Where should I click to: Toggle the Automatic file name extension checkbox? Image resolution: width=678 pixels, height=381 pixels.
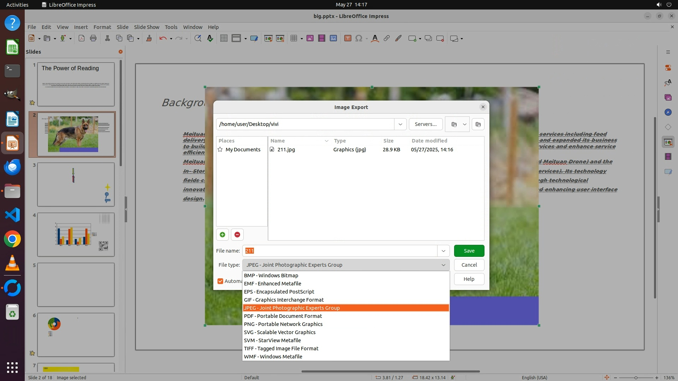tap(220, 281)
